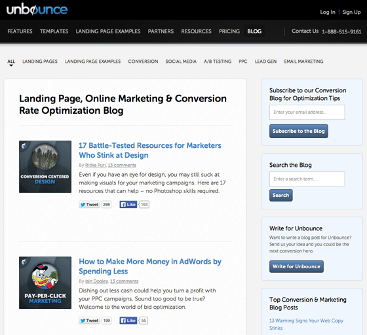Click the Write for Unbounce button
Viewport: 367px width, 335px height.
[x=296, y=266]
